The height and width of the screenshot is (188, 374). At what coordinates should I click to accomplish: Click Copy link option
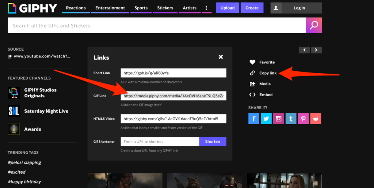point(268,73)
